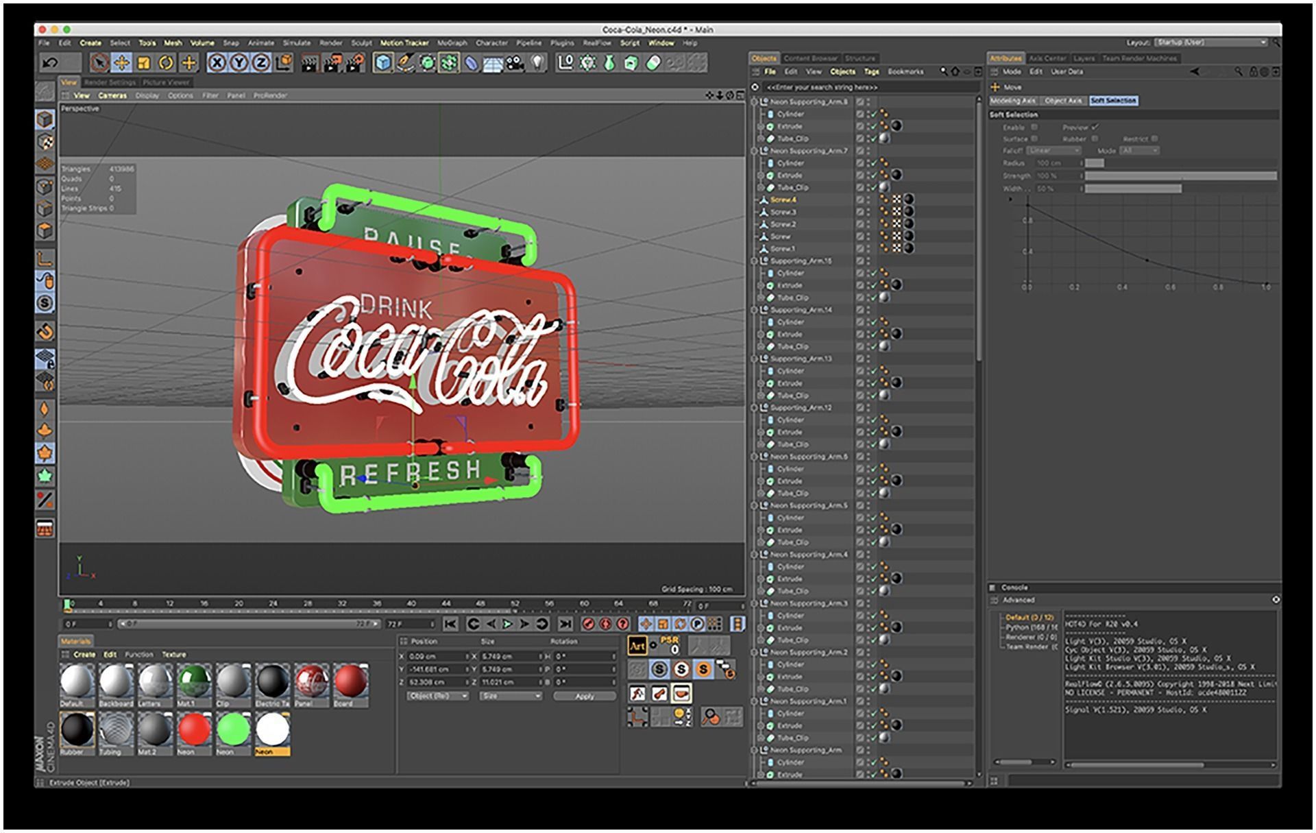Toggle the Z axis lock
Viewport: 1316px width, 833px height.
coord(261,63)
